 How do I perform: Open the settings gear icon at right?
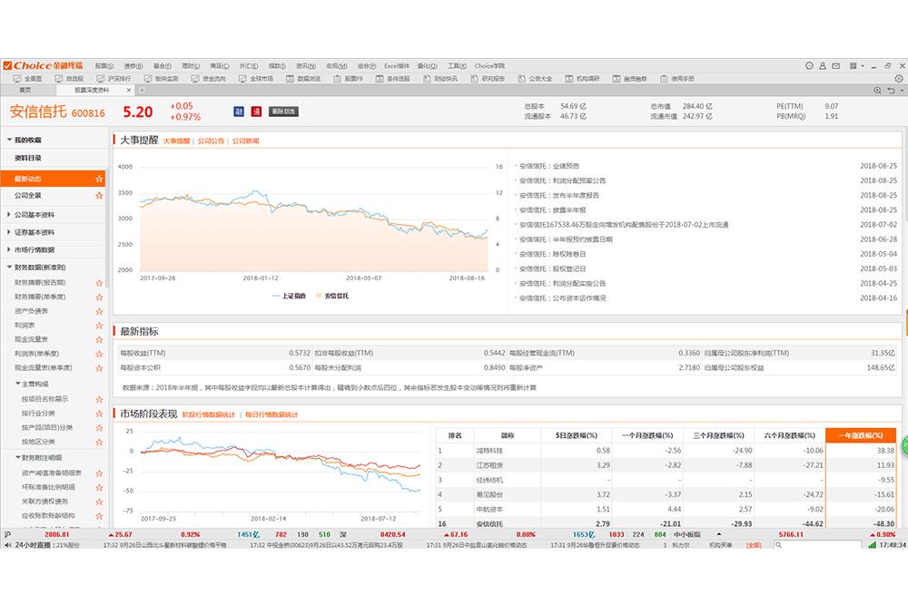tap(899, 78)
